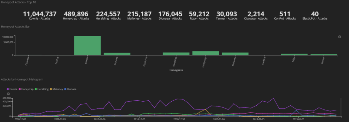Click the ConPot x-axis label
Viewport: 349px width, 122px height.
pos(57,61)
